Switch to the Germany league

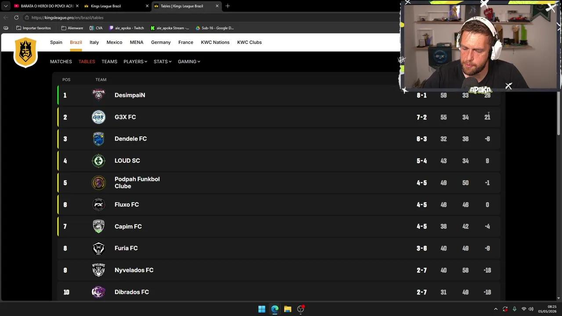click(161, 42)
